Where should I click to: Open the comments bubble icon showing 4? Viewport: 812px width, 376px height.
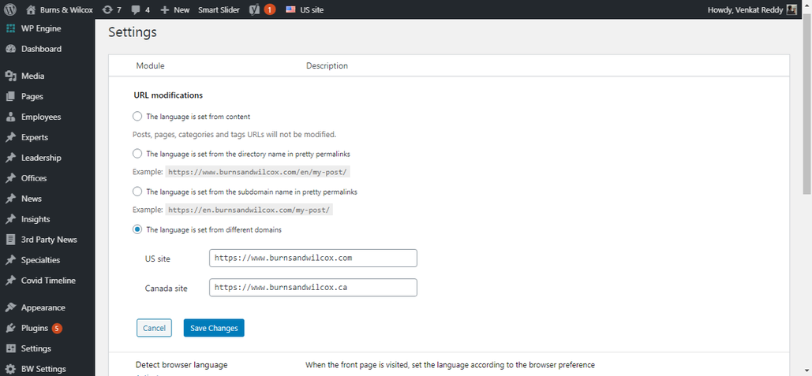pos(136,9)
